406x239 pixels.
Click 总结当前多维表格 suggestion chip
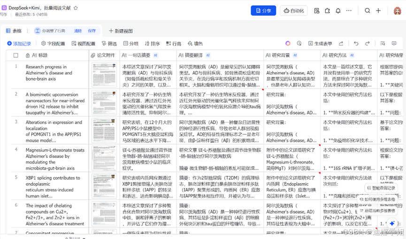[378, 210]
